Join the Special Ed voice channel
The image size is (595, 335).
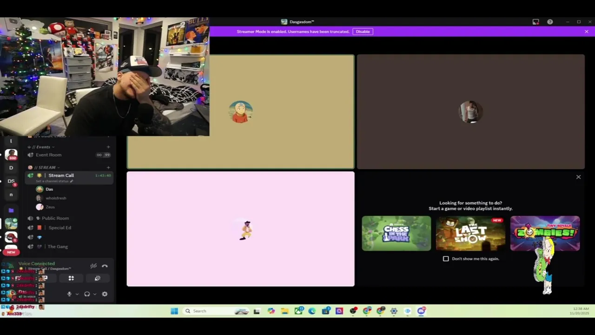click(x=70, y=228)
